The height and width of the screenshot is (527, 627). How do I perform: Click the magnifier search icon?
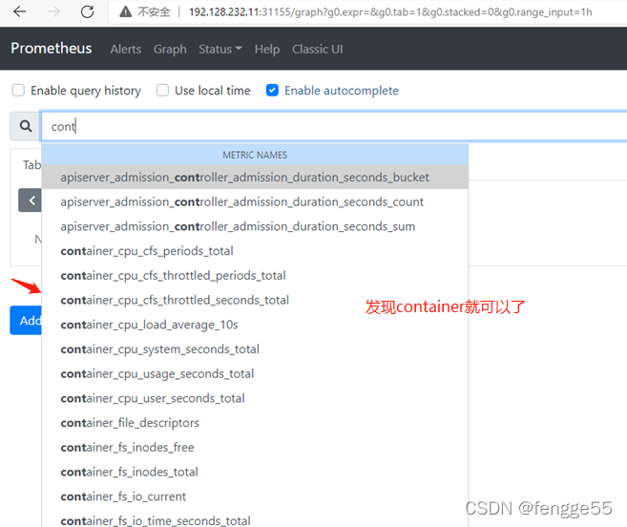pos(26,126)
